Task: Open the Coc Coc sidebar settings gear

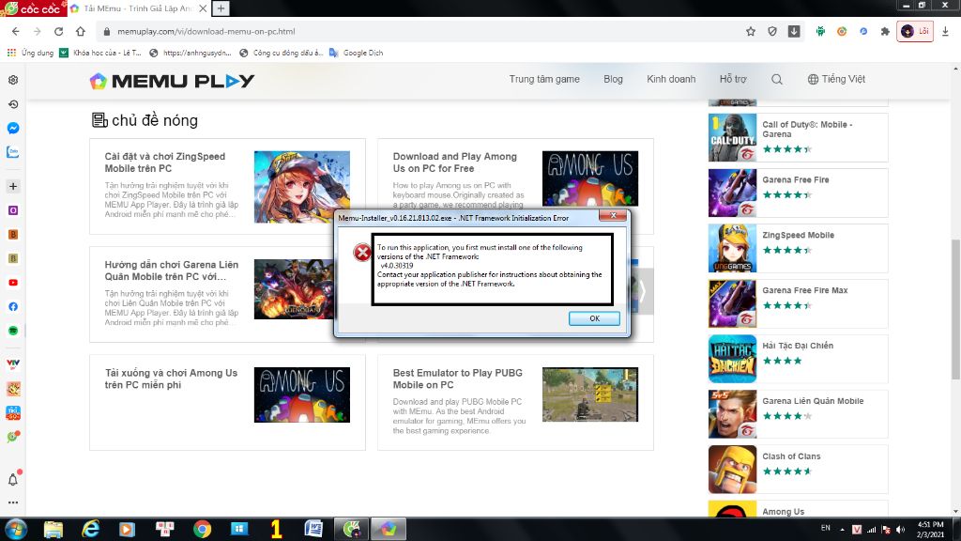Action: point(13,81)
